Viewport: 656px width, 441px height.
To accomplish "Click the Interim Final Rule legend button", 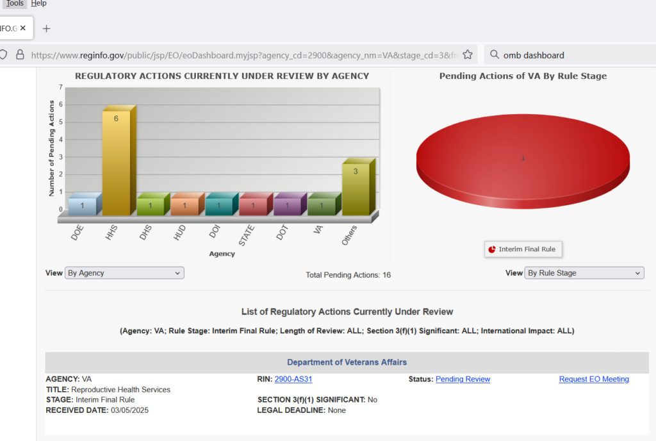I will pyautogui.click(x=523, y=249).
